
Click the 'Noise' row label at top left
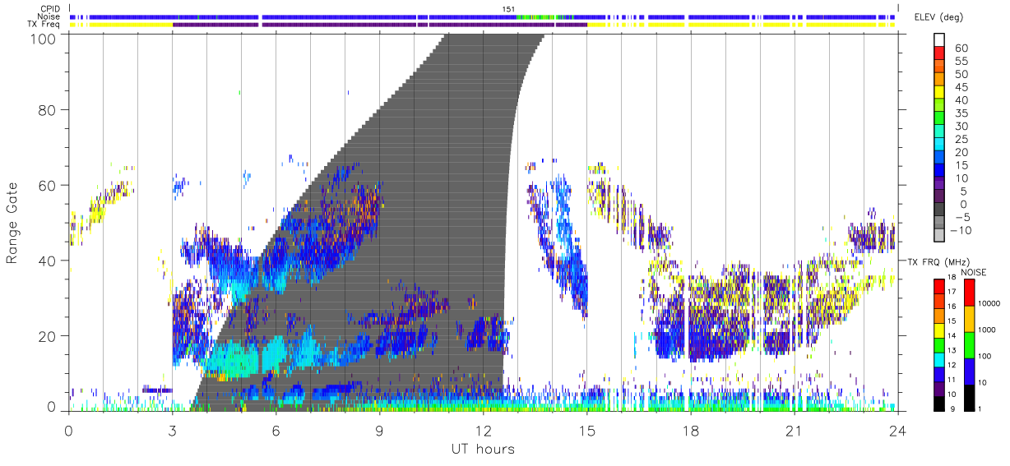49,16
